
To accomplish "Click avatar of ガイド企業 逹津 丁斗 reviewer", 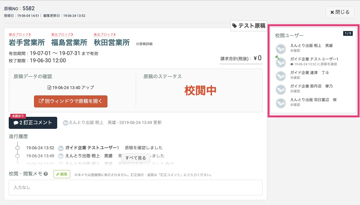I will [281, 76].
